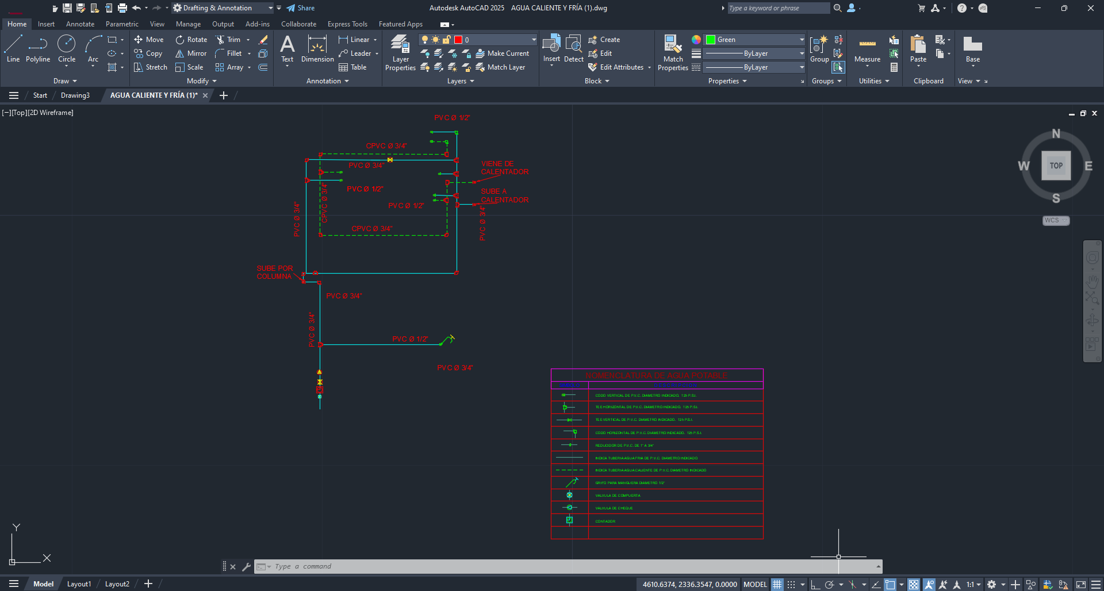Screen dimensions: 1104x591
Task: Click the Insert block icon
Action: click(551, 49)
